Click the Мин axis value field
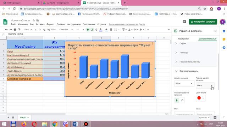 click(x=184, y=113)
